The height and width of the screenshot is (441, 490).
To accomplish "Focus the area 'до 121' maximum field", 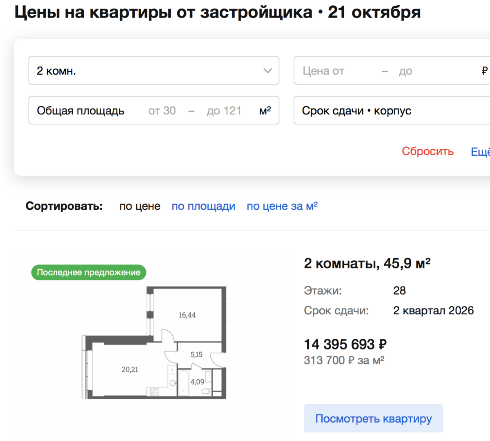I will click(x=224, y=111).
